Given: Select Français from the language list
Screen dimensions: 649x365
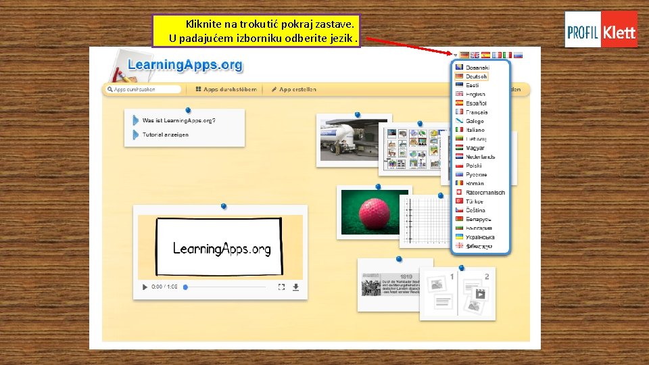Looking at the screenshot, I should 471,112.
